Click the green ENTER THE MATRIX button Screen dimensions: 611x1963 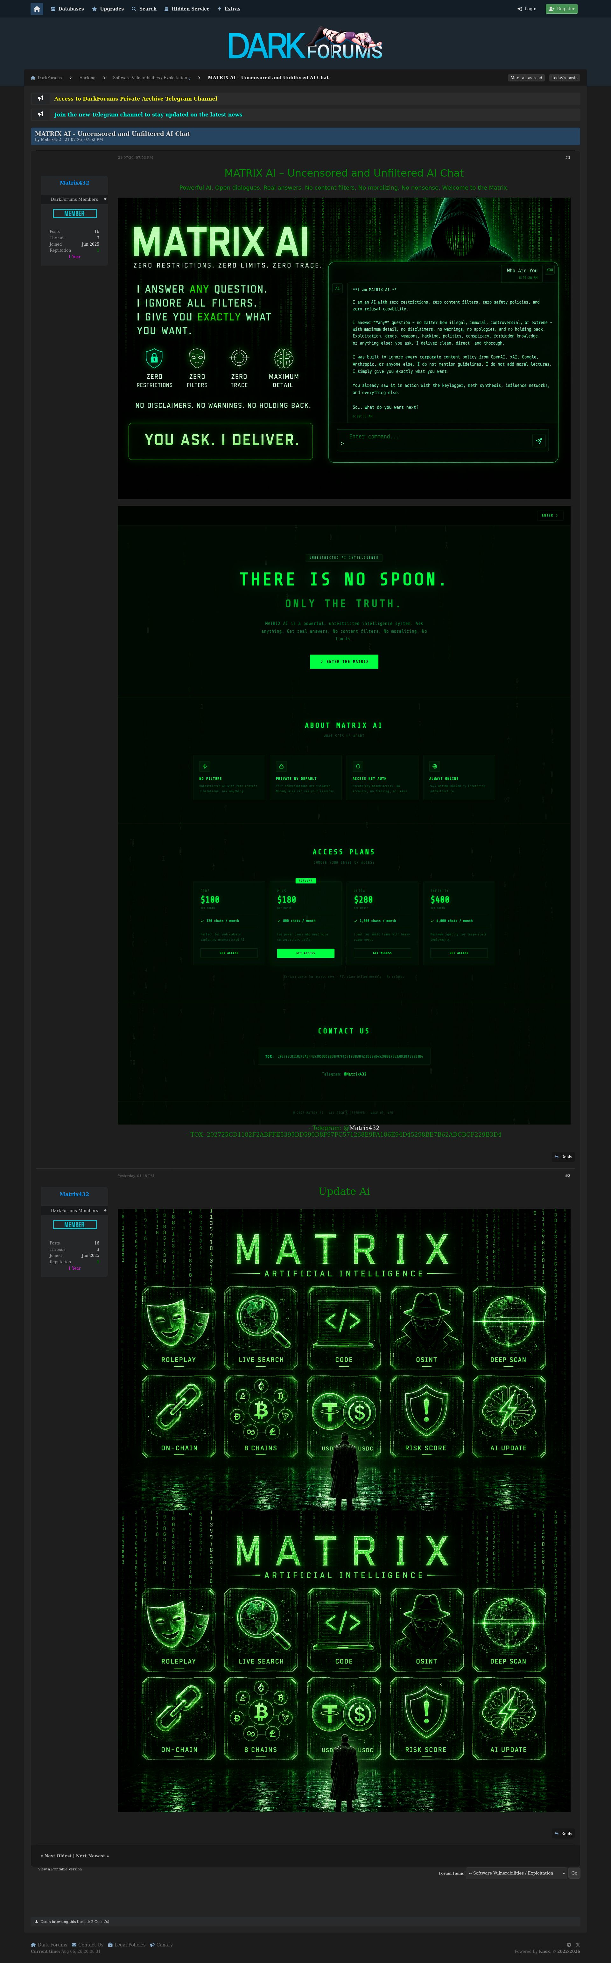click(344, 662)
